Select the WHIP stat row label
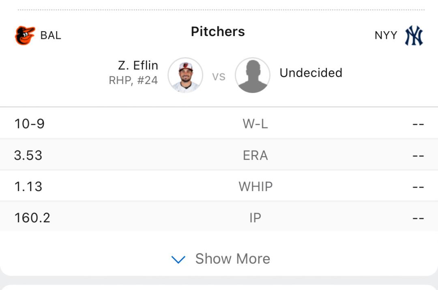438x290 pixels. [255, 187]
